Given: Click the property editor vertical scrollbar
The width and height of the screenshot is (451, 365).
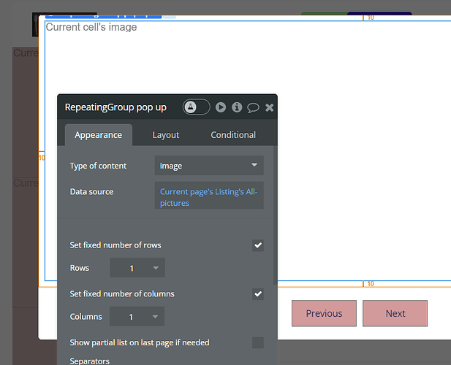Looking at the screenshot, I should 276,215.
